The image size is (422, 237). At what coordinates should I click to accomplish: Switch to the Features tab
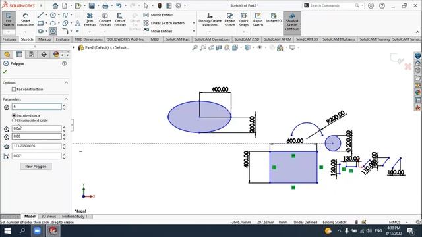9,39
